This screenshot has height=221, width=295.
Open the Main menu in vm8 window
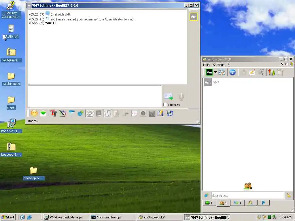click(206, 65)
